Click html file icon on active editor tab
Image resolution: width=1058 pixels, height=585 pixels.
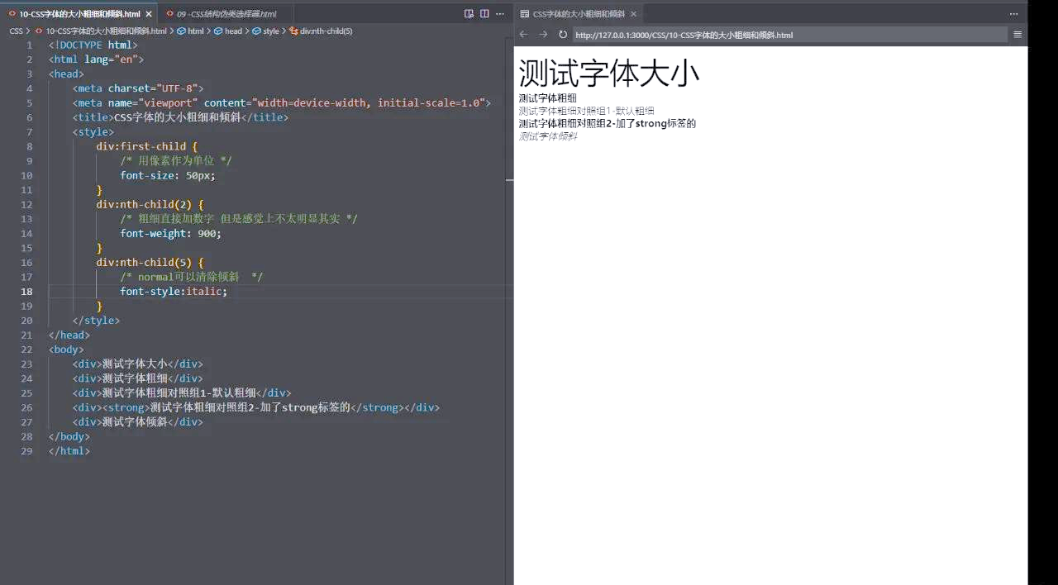12,14
